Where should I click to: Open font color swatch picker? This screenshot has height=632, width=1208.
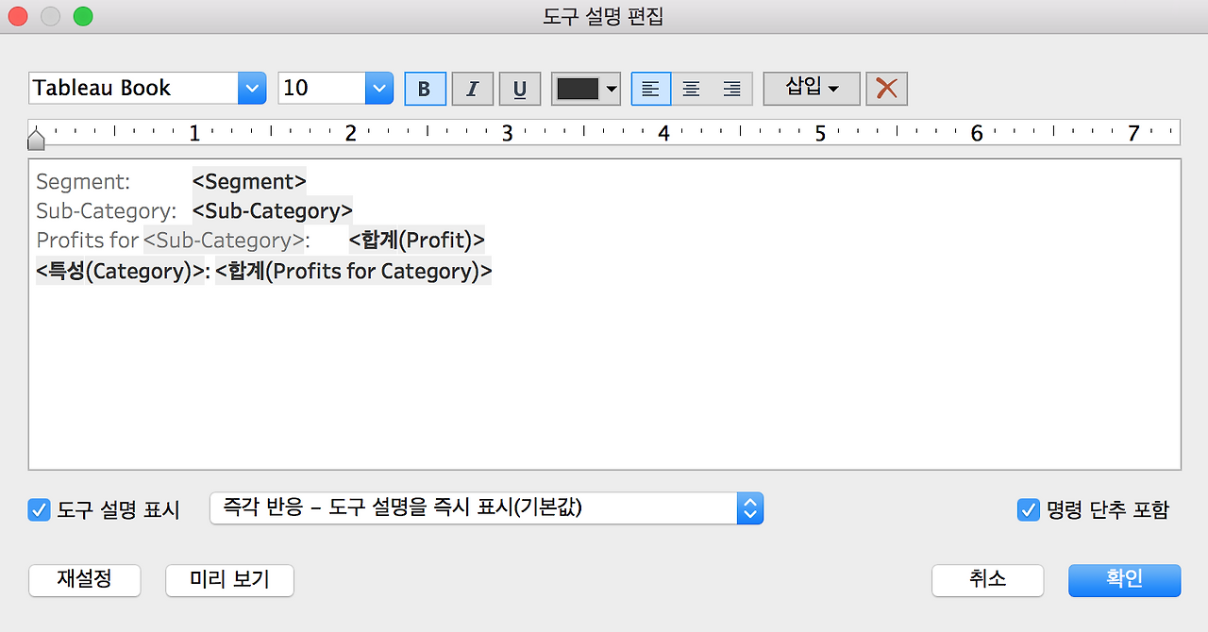pyautogui.click(x=585, y=89)
